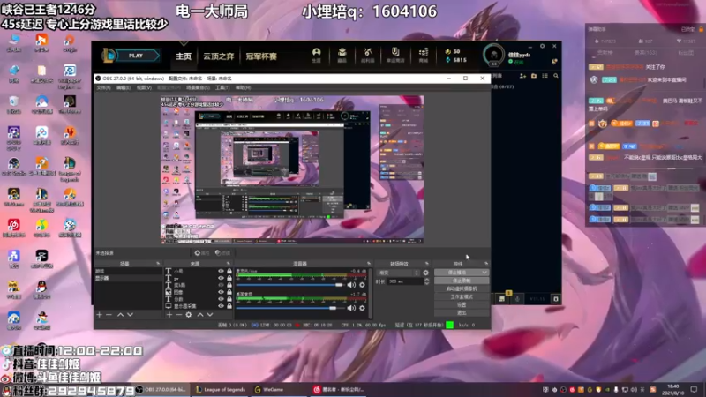Move source down with arrow
The image size is (706, 397).
point(210,315)
